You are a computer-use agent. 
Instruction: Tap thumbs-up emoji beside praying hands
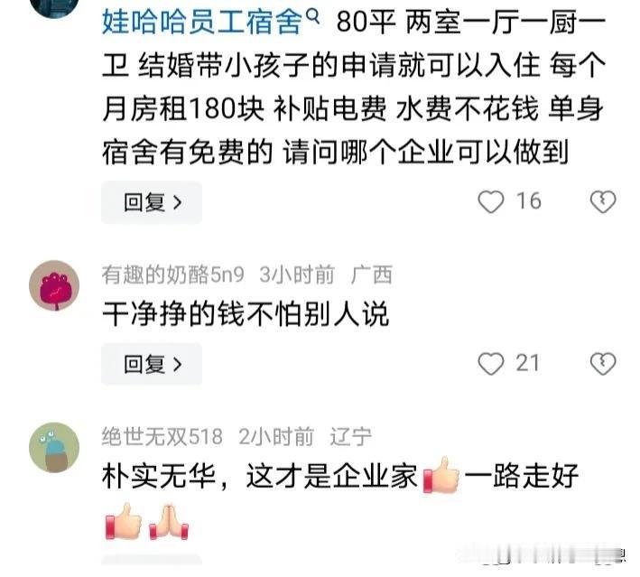124,521
